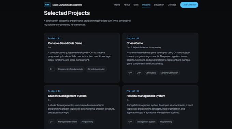Select the Project 03 label
Image resolution: width=232 pixels, height=129 pixels.
(x=54, y=91)
